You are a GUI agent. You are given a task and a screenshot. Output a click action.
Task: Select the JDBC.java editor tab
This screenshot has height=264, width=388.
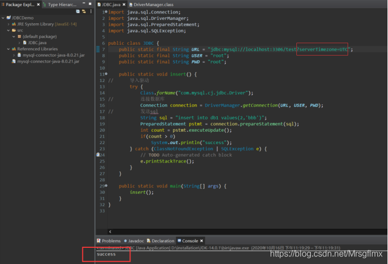[x=111, y=4]
